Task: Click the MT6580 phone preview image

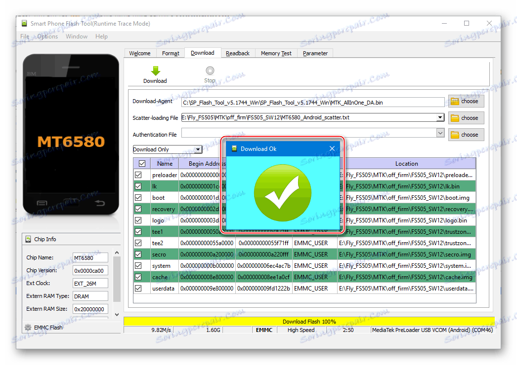Action: click(x=71, y=135)
